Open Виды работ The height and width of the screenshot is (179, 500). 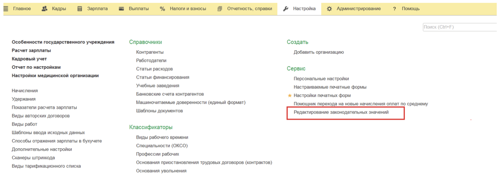click(24, 124)
